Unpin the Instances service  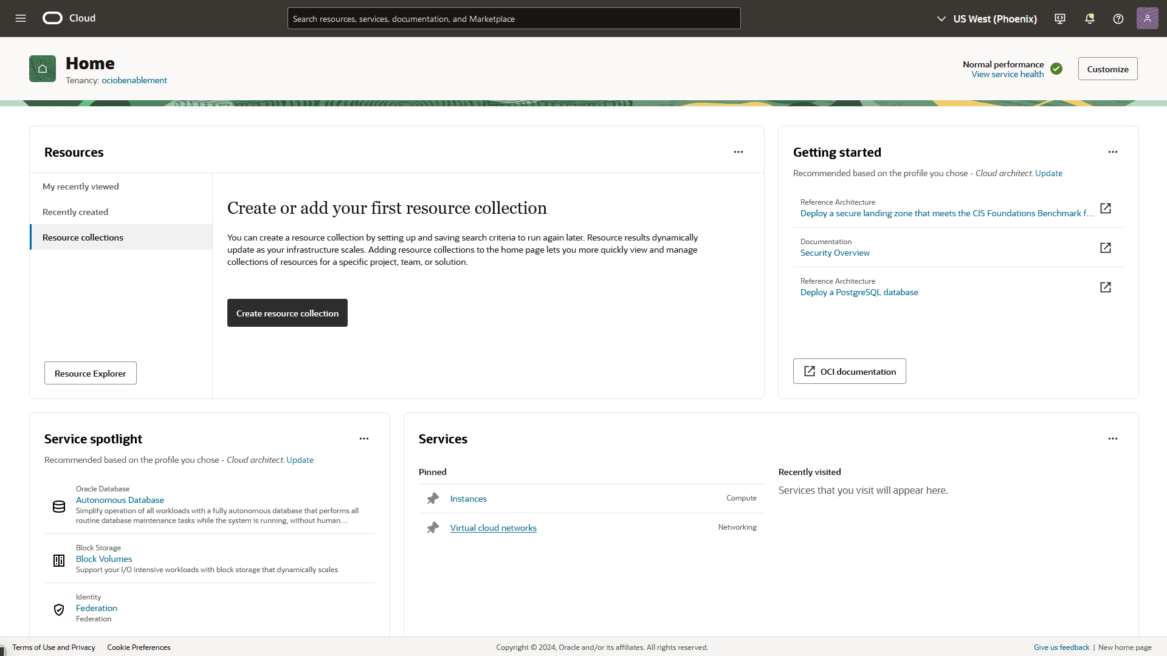click(433, 499)
